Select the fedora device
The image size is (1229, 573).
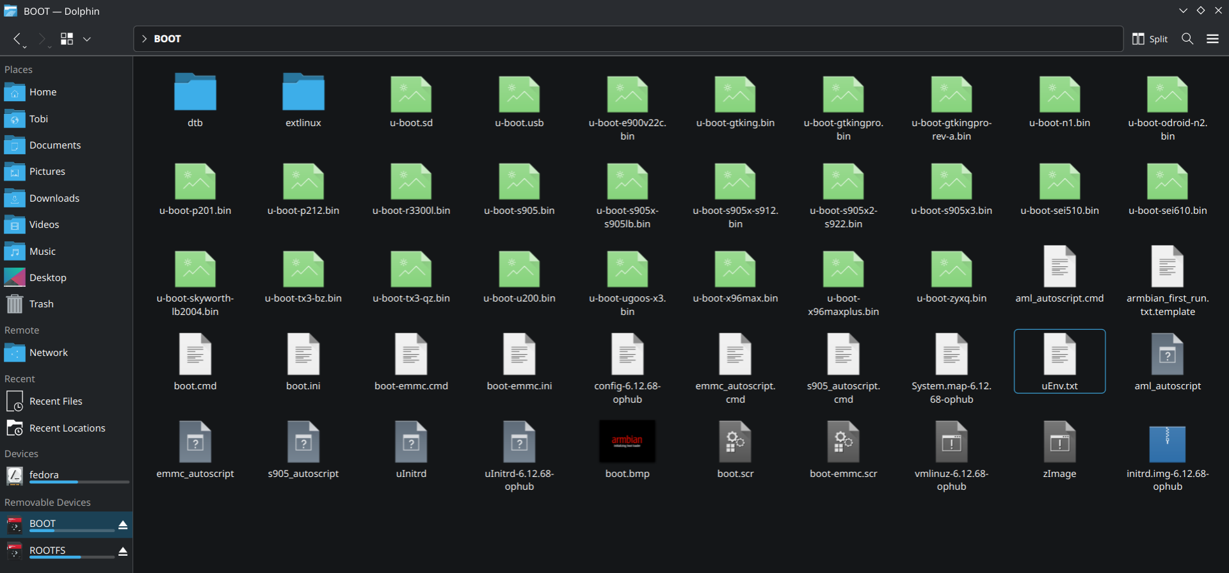pos(44,474)
